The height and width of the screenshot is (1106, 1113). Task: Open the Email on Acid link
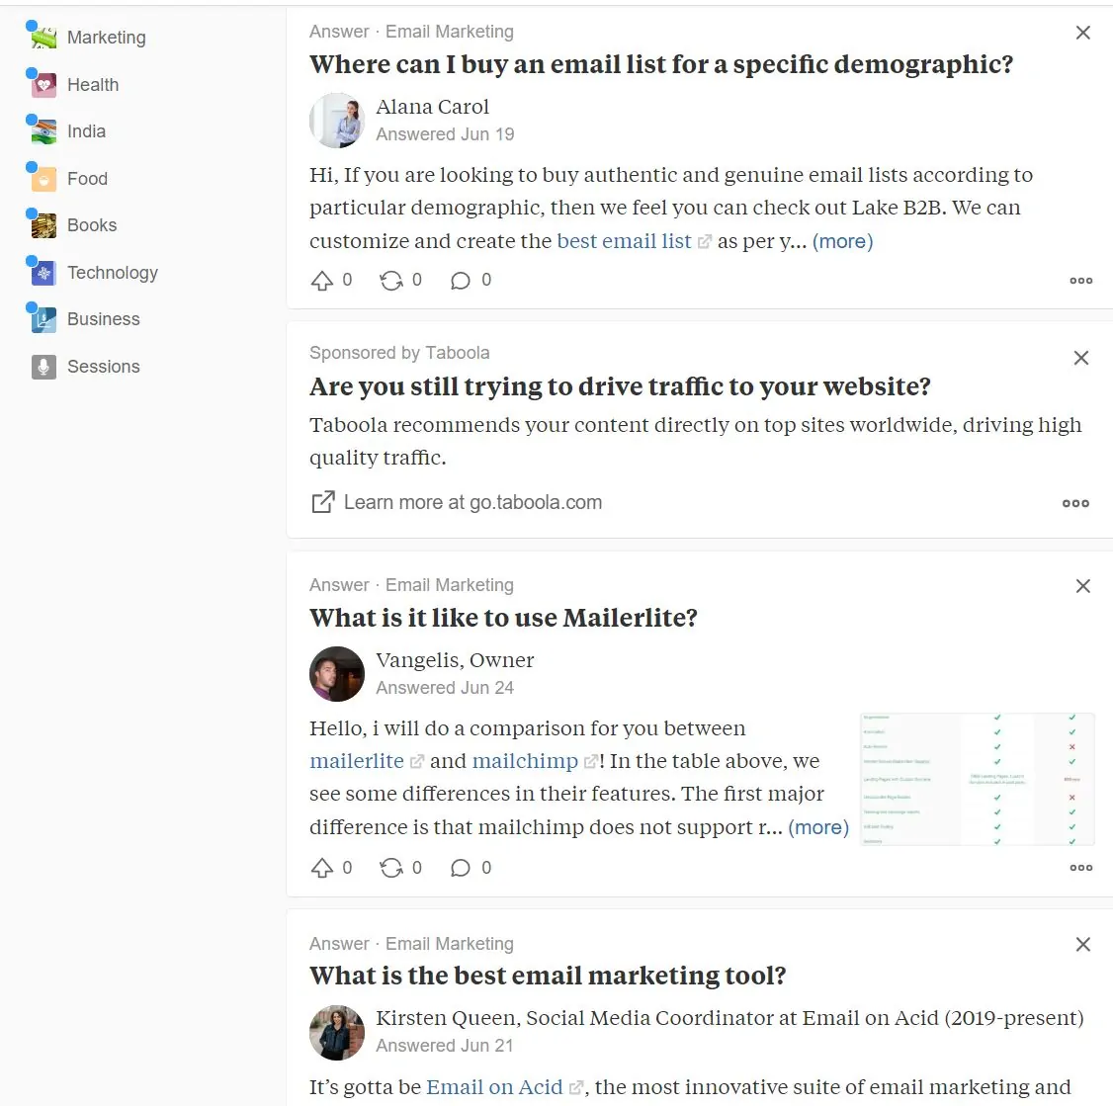pos(494,1086)
